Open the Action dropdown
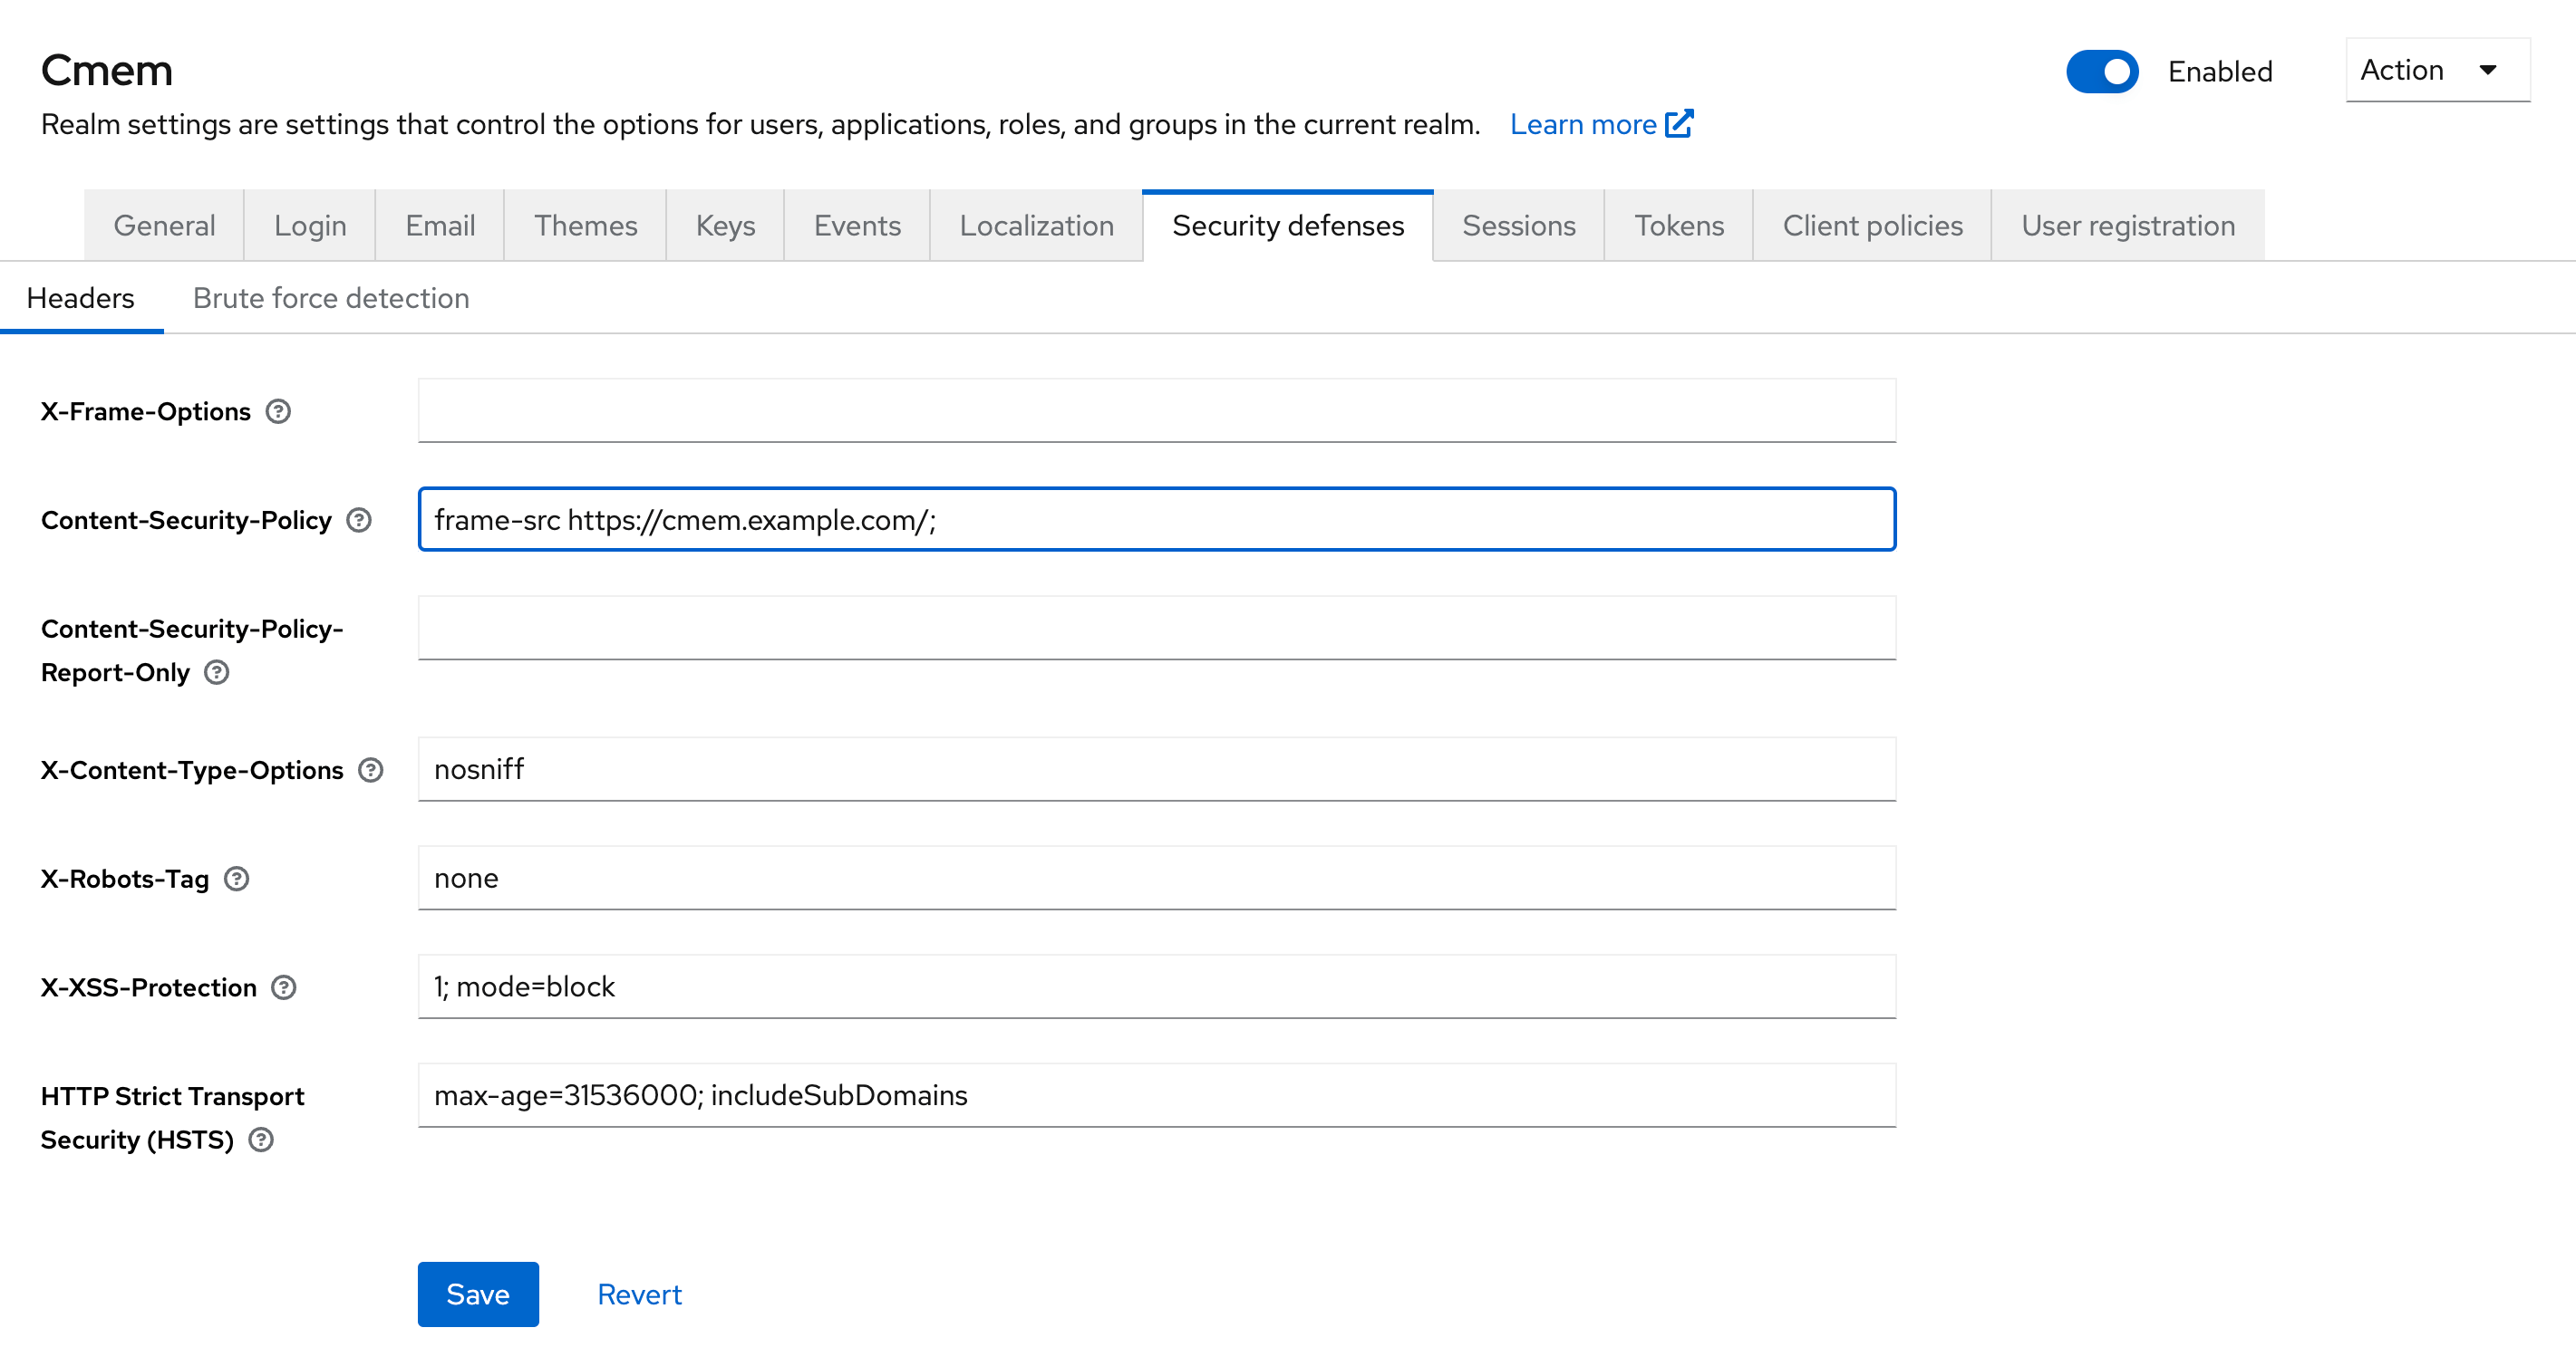Viewport: 2576px width, 1347px height. point(2437,70)
